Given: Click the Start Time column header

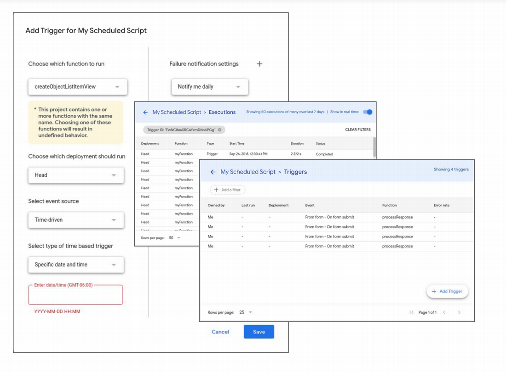Looking at the screenshot, I should 237,143.
